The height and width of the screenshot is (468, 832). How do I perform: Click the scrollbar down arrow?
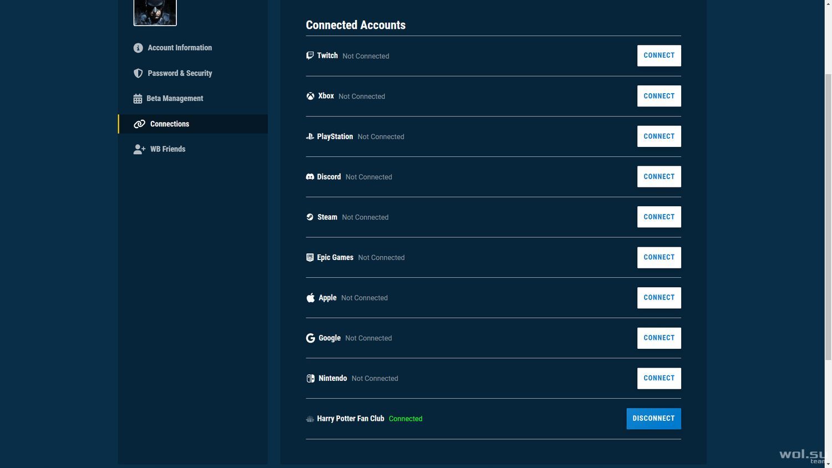coord(828,464)
